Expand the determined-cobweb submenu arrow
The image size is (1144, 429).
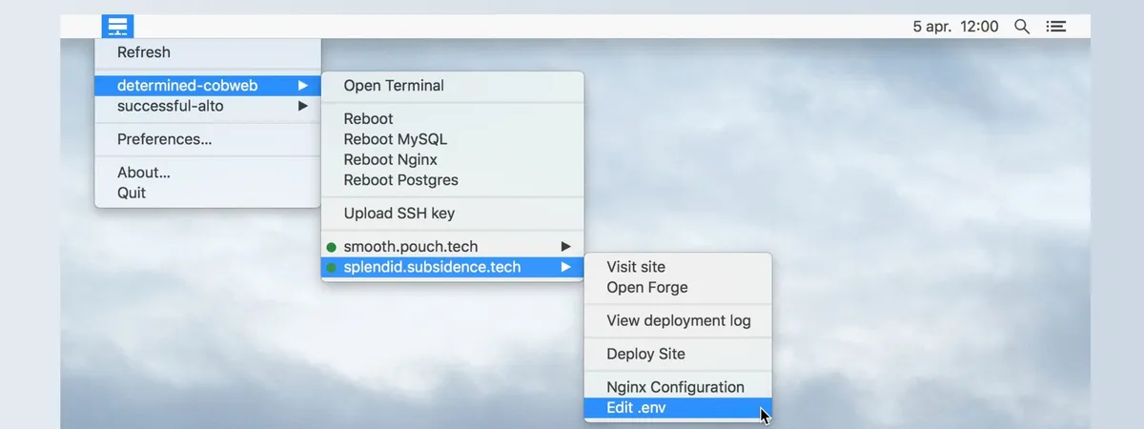303,86
